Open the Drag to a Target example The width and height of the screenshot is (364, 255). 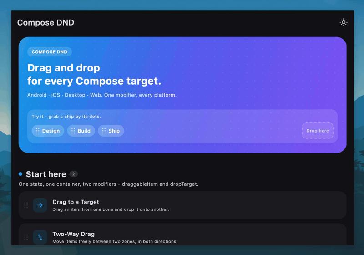pyautogui.click(x=182, y=205)
